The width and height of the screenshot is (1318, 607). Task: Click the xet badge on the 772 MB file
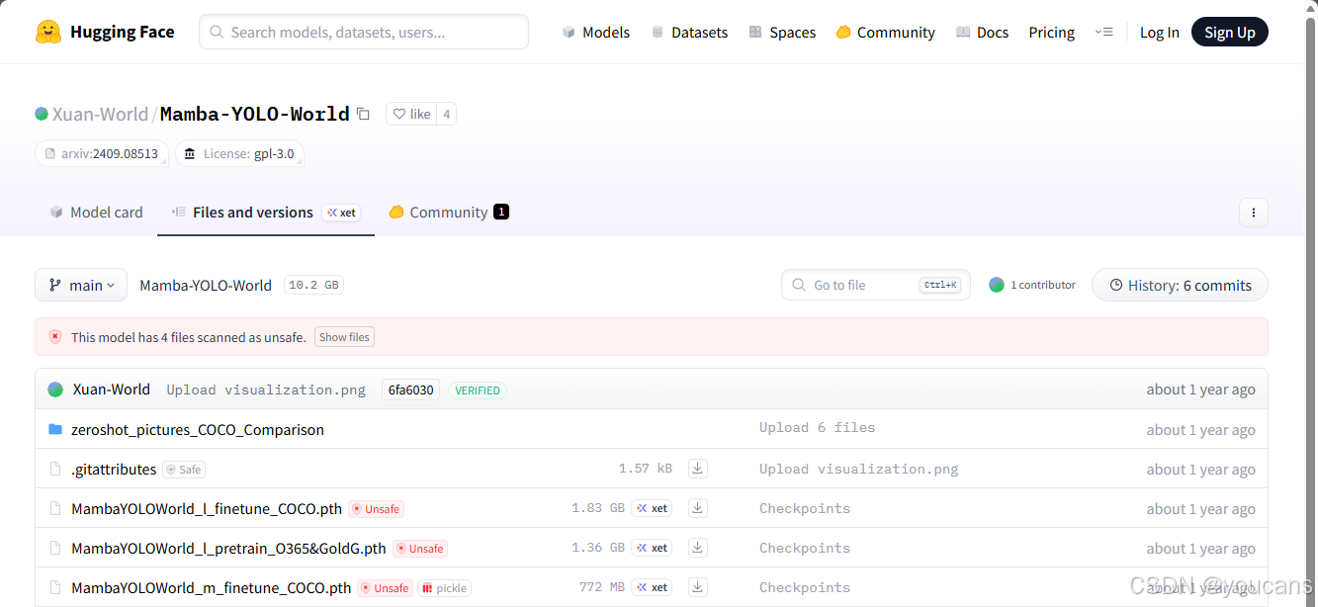(x=652, y=587)
